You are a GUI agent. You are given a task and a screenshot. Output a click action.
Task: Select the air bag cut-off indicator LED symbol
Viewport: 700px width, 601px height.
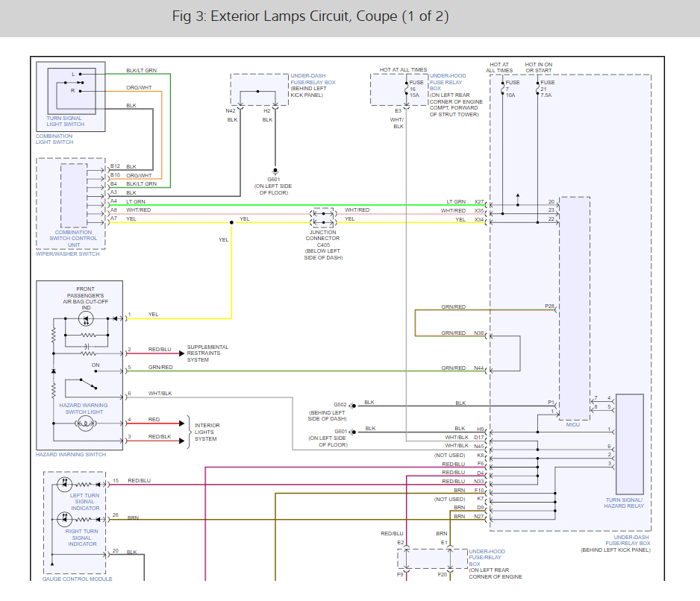click(84, 318)
